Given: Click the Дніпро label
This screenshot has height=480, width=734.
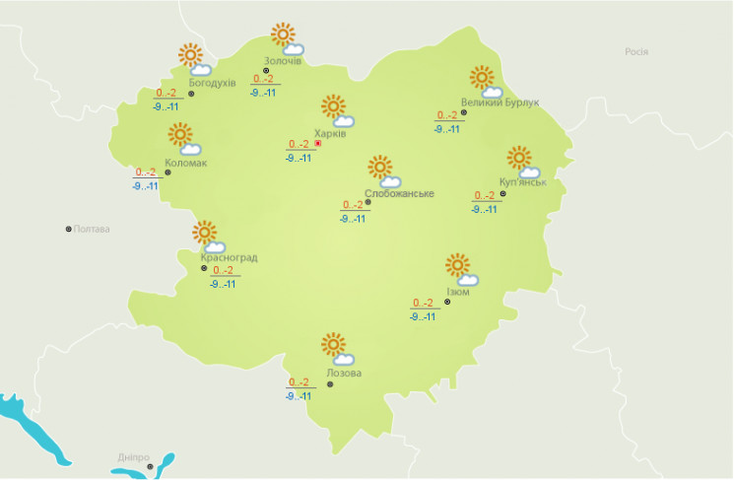Looking at the screenshot, I should point(134,457).
